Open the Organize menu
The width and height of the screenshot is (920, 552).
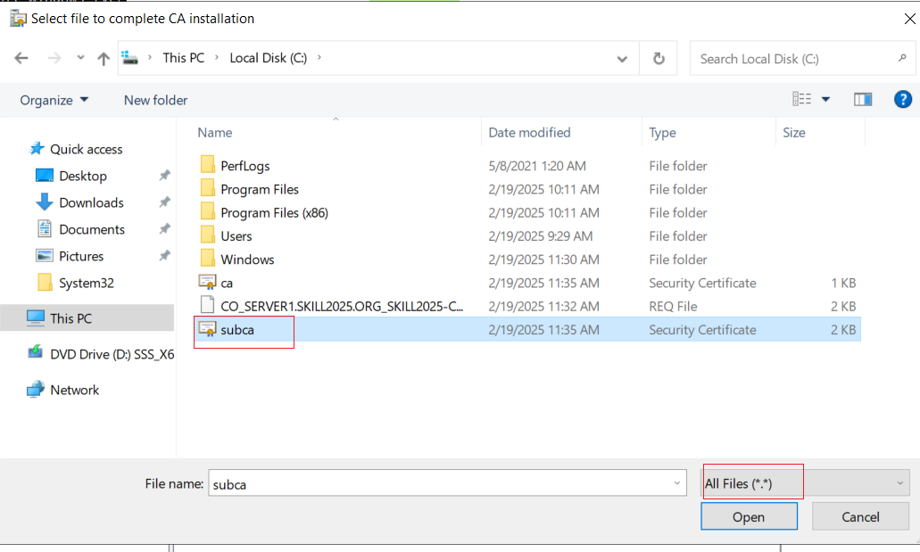[54, 100]
